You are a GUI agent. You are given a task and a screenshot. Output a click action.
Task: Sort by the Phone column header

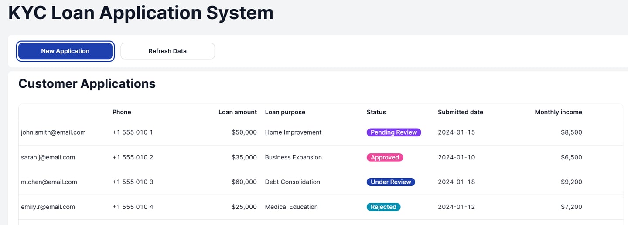pos(122,112)
